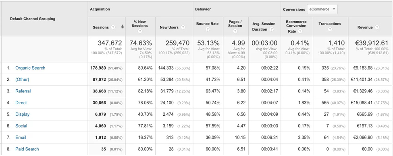This screenshot has width=393, height=156.
Task: Open help icon under % New Sessions
Action: point(140,31)
